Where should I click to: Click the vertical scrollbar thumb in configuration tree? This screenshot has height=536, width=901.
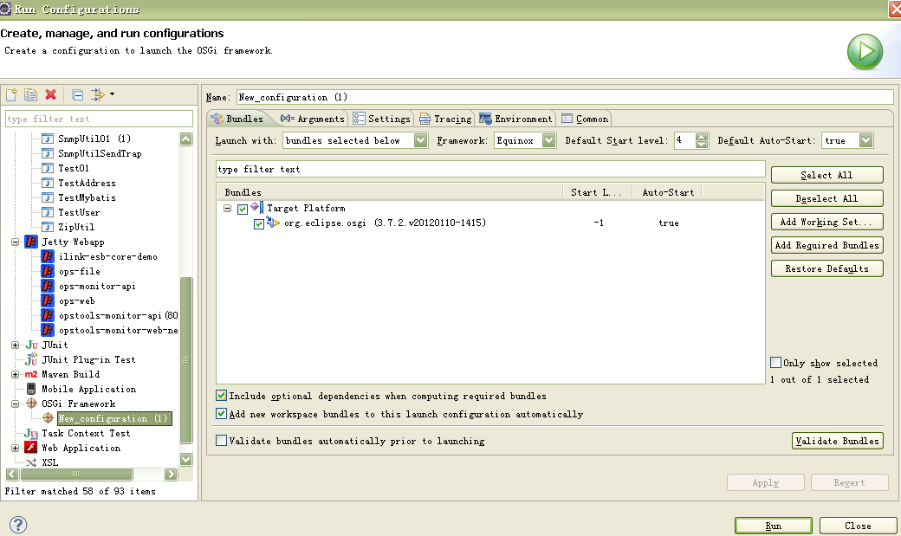185,360
